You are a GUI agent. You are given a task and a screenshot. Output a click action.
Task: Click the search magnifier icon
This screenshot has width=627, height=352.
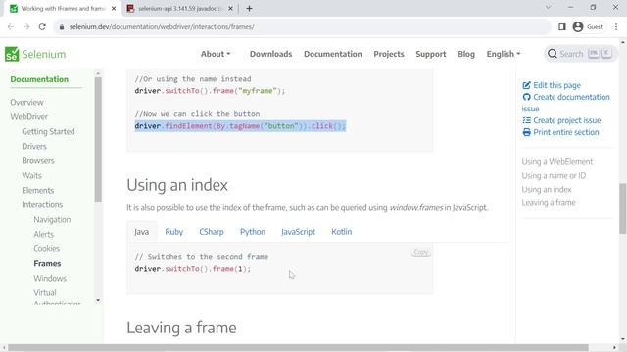pyautogui.click(x=553, y=54)
